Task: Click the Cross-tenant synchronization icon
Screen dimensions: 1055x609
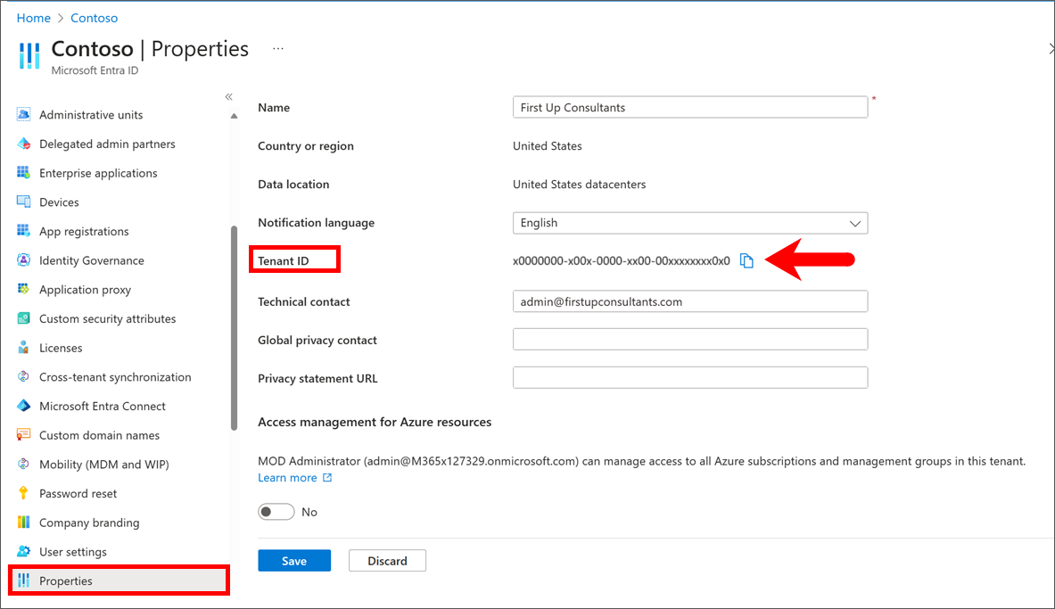Action: coord(23,377)
